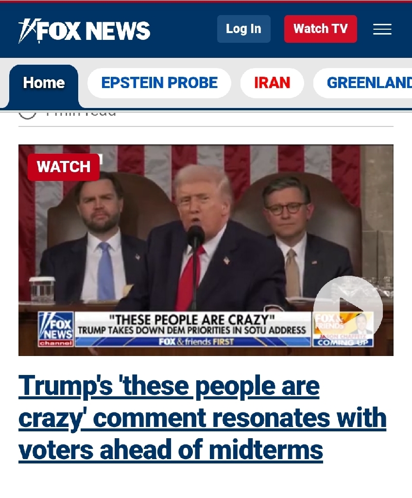Click 'voters ahead of midterms' headline line
Image resolution: width=412 pixels, height=498 pixels.
171,450
